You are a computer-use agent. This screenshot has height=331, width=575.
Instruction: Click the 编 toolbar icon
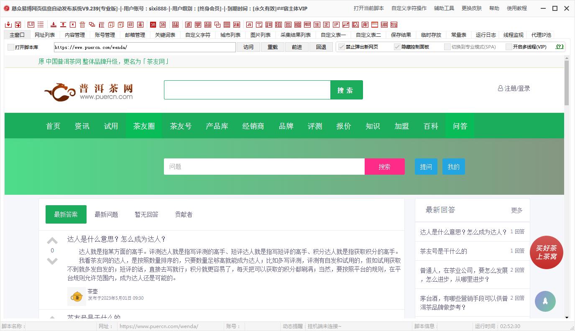298,25
